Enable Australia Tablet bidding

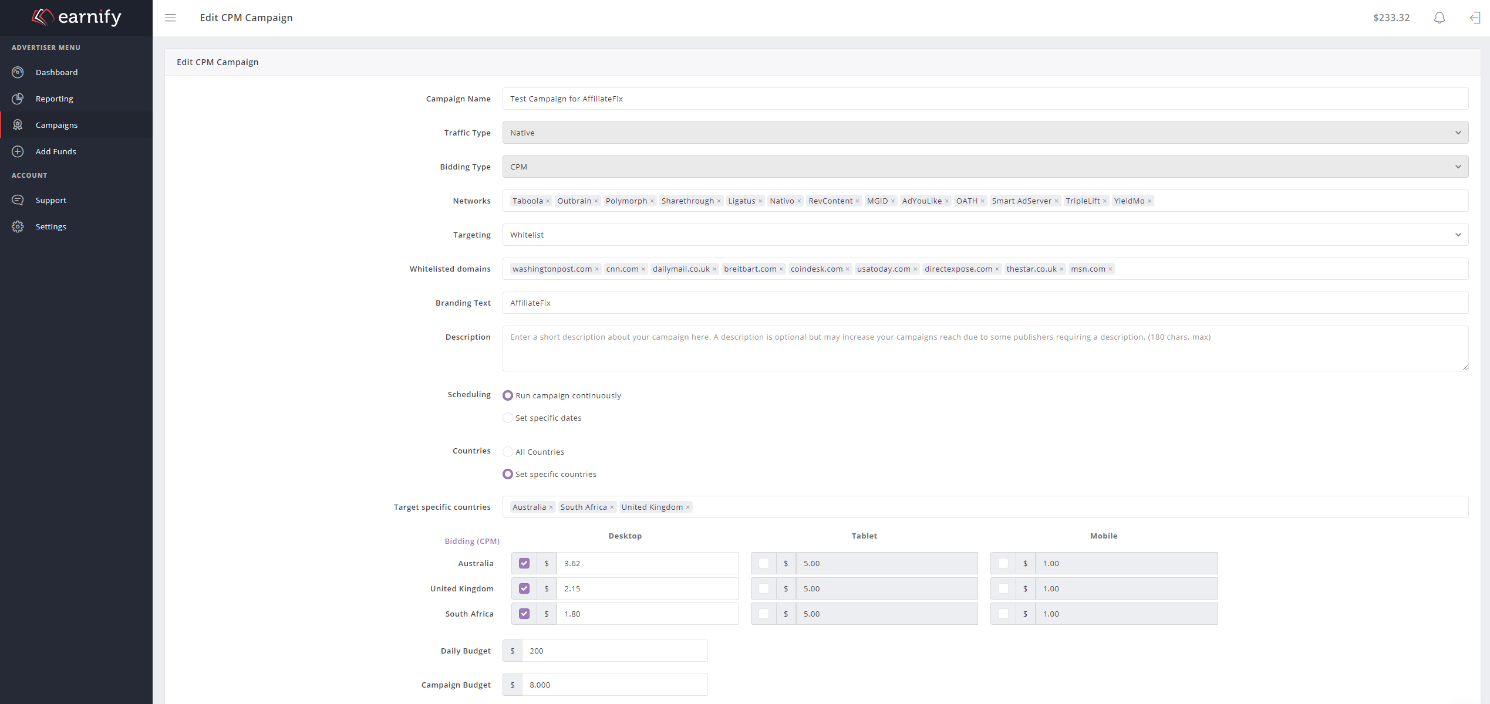(x=764, y=563)
